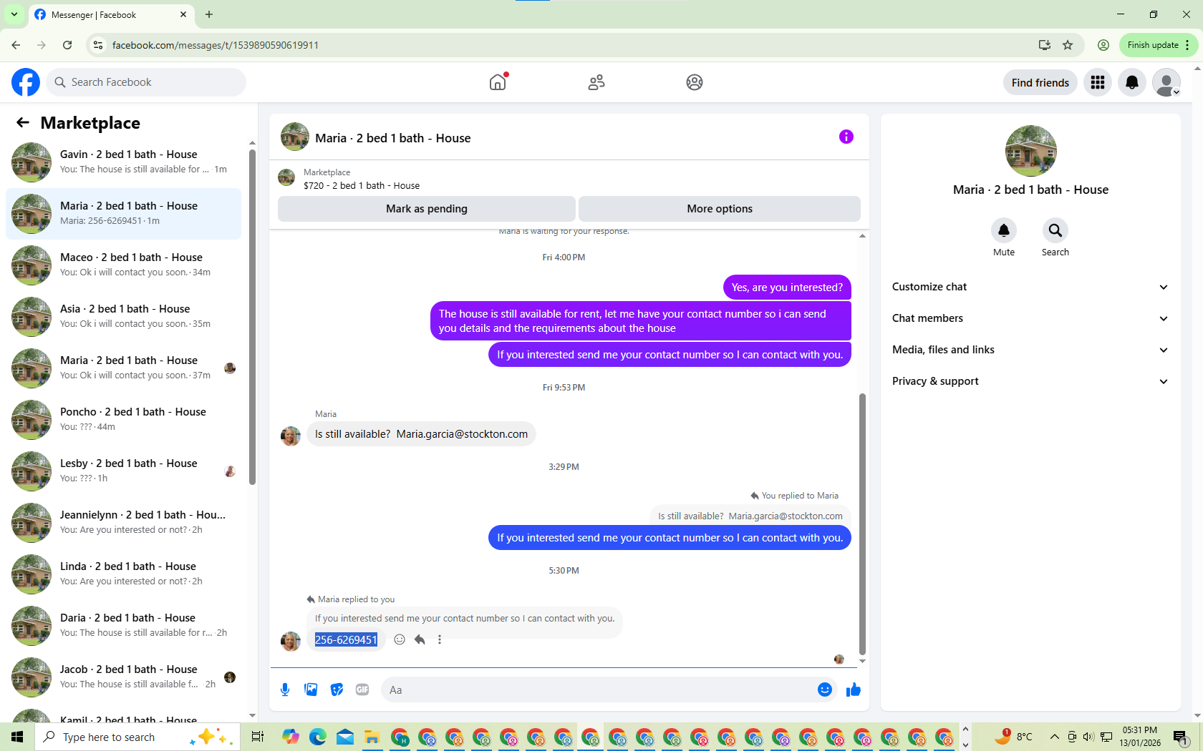Open Daria 2 bed 1 bath conversation
Screen dimensions: 1203x751
click(123, 626)
